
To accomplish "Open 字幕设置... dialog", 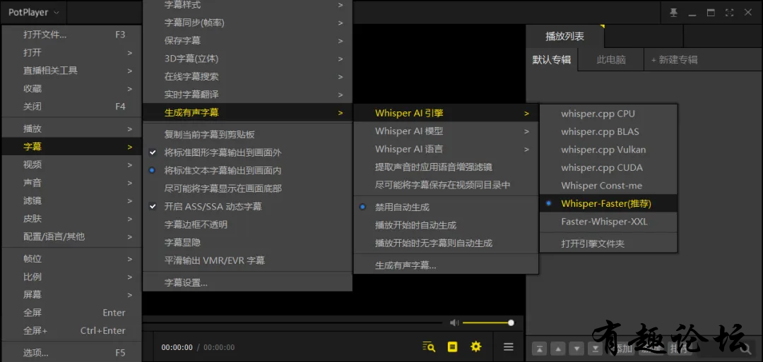I will point(248,283).
